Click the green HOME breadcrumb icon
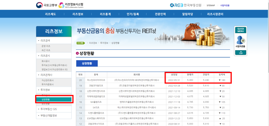Image resolution: width=269 pixels, height=126 pixels. [x=80, y=43]
